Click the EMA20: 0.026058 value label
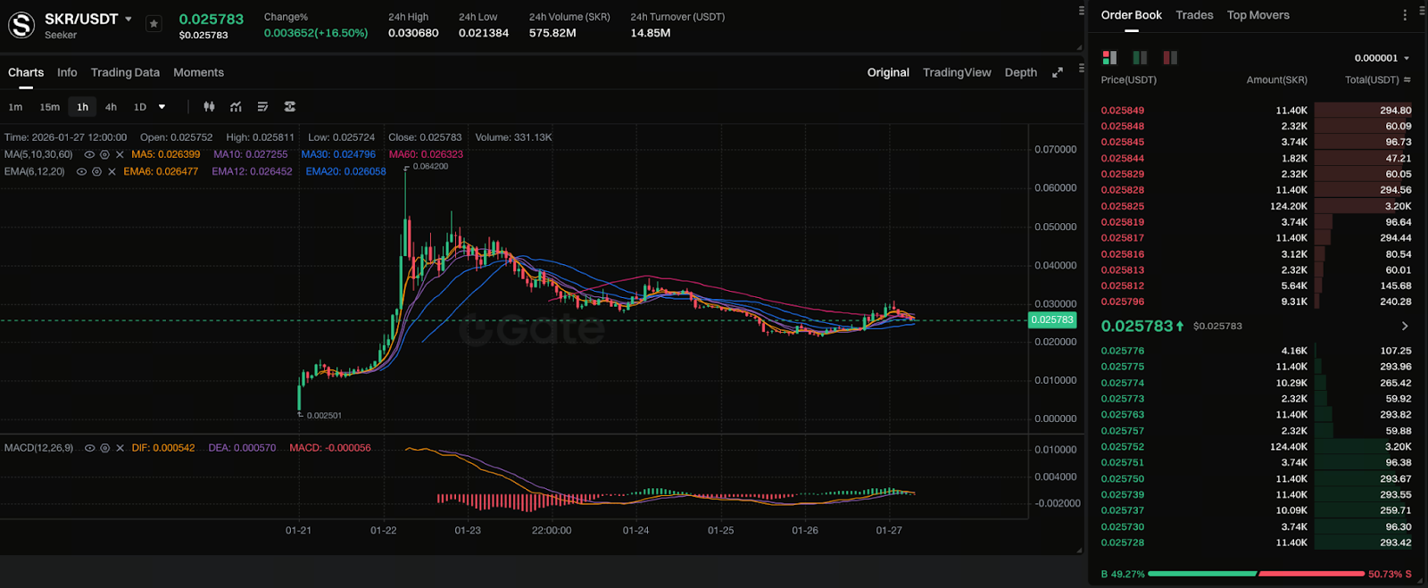This screenshot has width=1428, height=588. [x=346, y=171]
